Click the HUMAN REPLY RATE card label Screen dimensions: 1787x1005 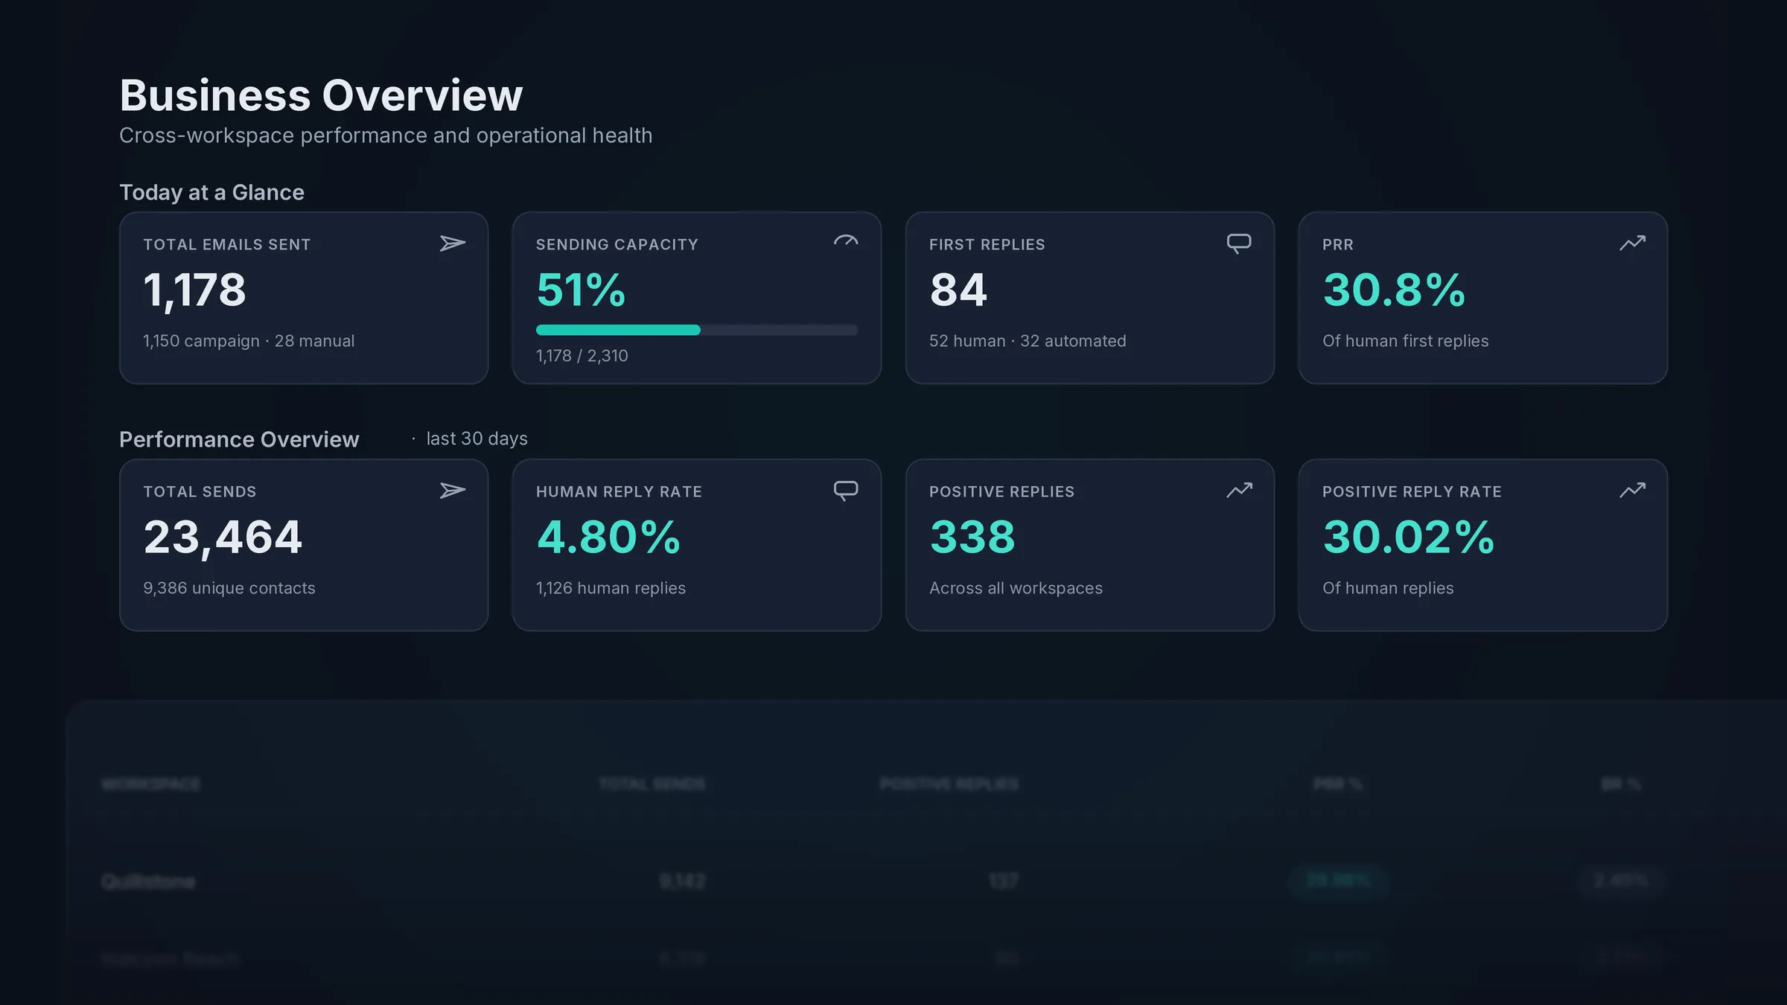click(619, 491)
